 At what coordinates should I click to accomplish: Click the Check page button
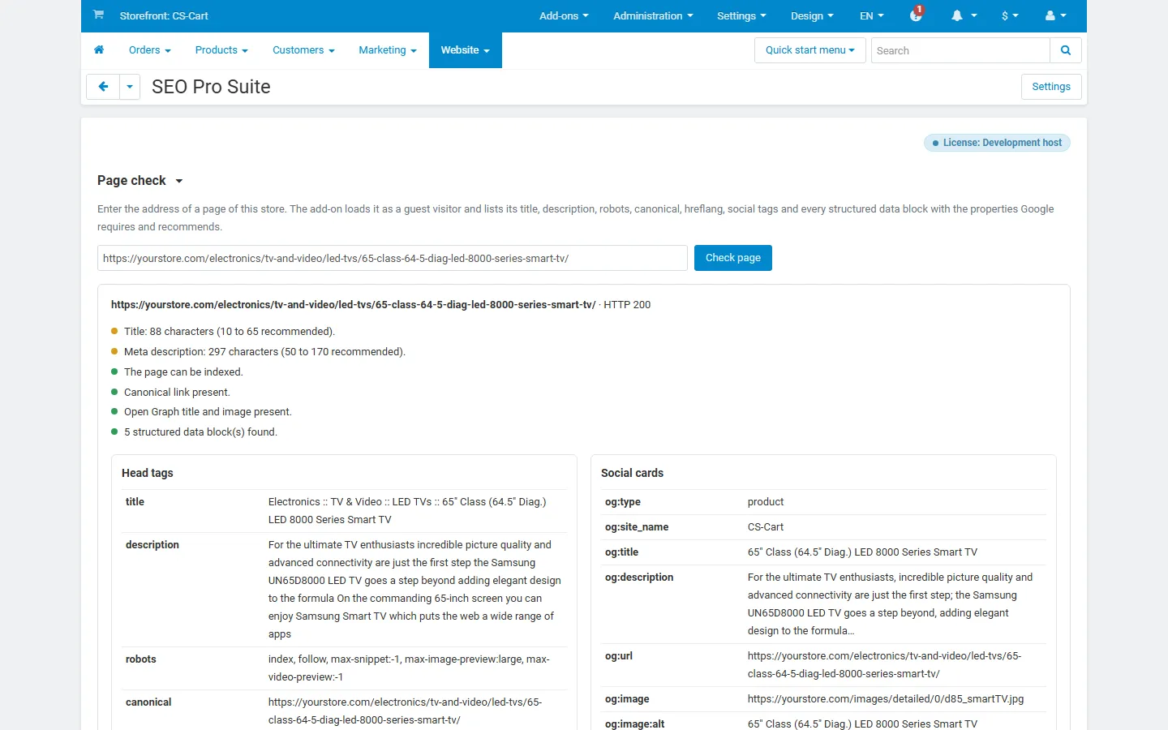tap(733, 258)
